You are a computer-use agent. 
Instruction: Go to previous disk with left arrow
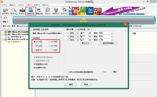pos(4,18)
